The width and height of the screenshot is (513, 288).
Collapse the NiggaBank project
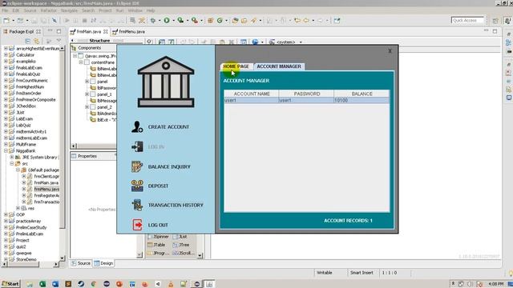[x=6, y=151]
